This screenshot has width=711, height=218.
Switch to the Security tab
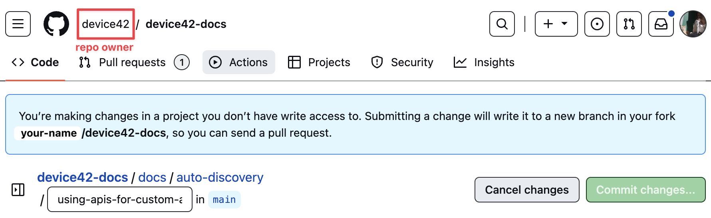click(402, 63)
